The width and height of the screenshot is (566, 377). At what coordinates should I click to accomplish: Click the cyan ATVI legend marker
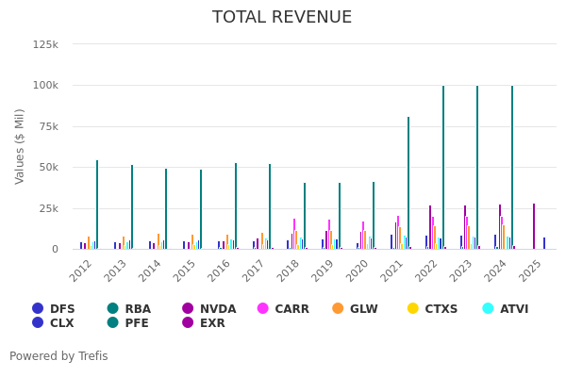click(488, 308)
